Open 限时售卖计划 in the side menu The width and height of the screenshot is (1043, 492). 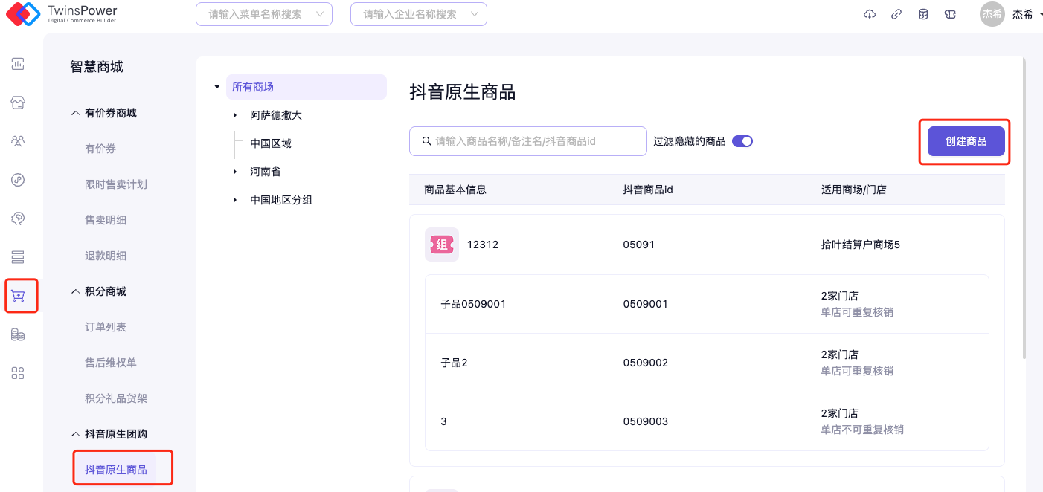[116, 184]
